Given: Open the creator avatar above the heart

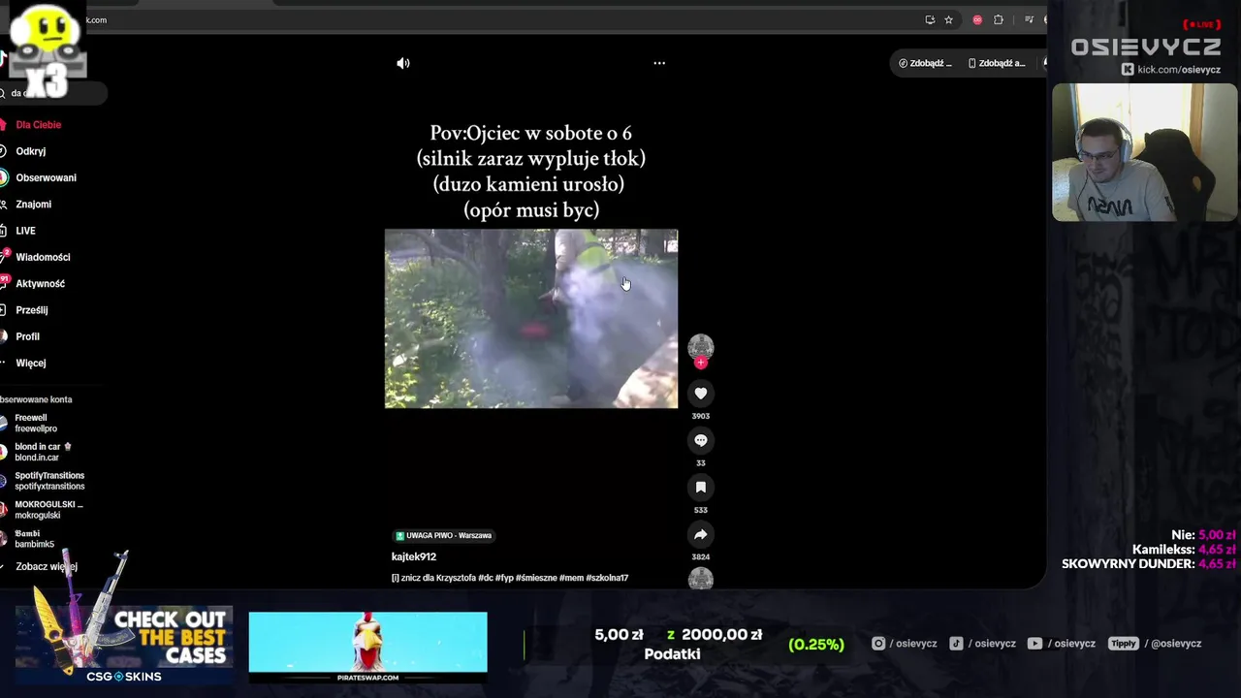Looking at the screenshot, I should click(x=701, y=346).
